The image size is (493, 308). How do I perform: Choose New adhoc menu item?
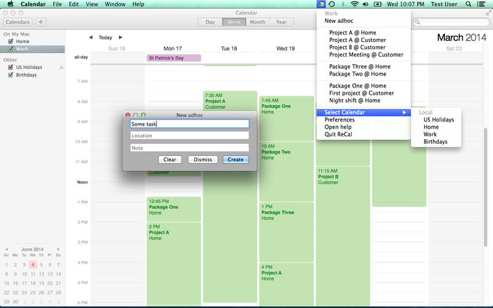[x=364, y=21]
